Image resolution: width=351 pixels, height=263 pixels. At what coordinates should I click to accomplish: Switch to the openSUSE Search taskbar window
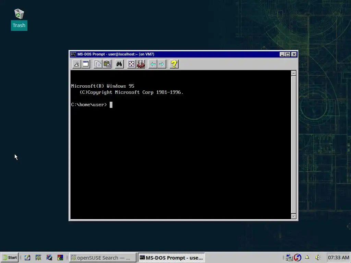(102, 258)
